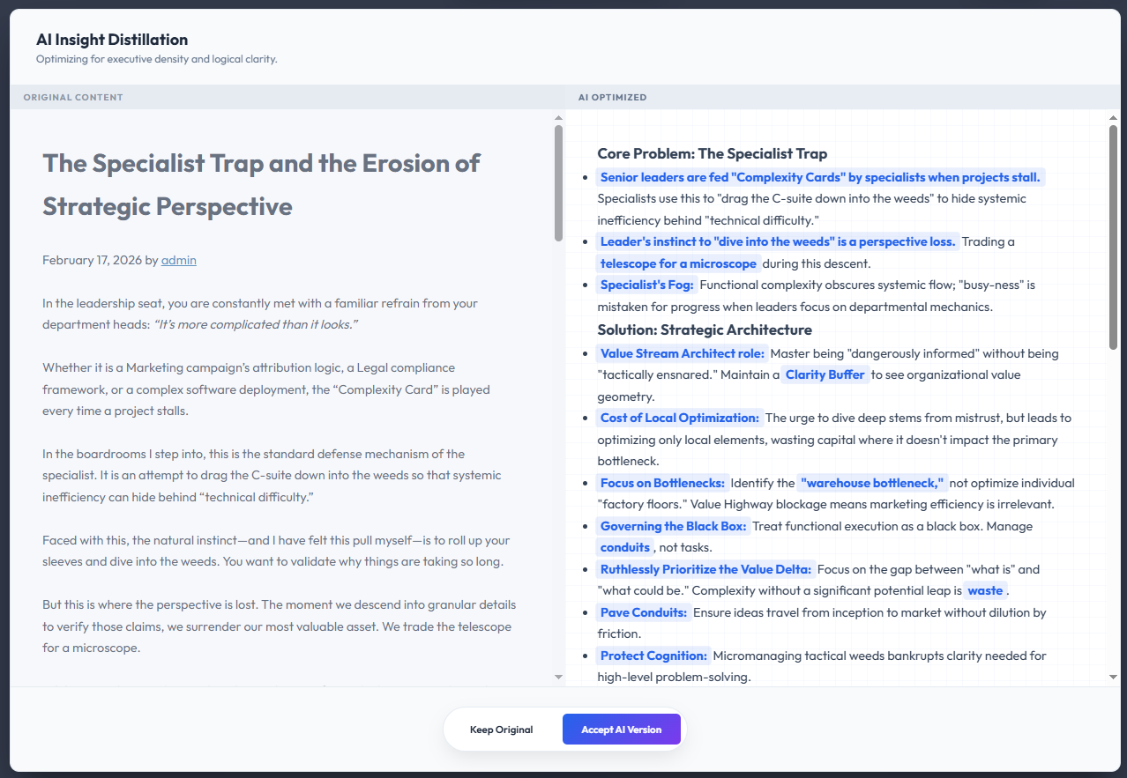
Task: Click the Keep Original button
Action: 501,730
